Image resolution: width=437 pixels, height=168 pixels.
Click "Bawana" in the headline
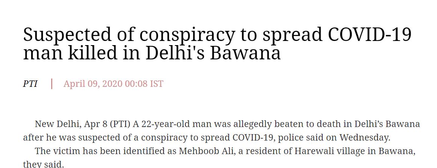tap(245, 53)
